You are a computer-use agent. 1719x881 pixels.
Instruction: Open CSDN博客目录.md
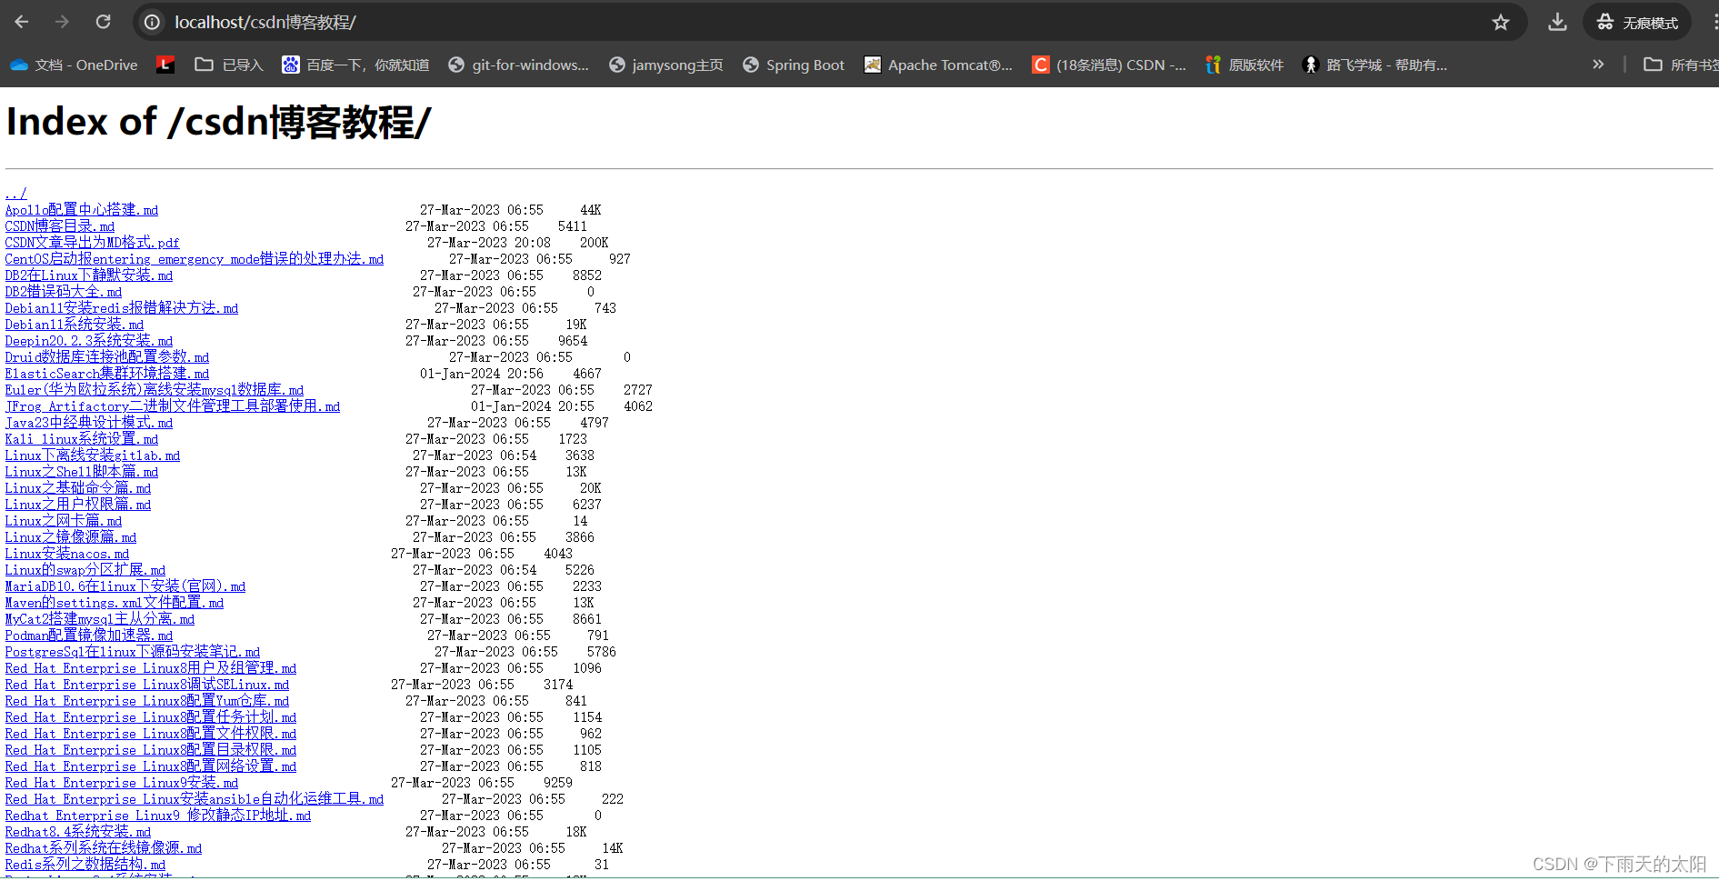click(x=60, y=226)
